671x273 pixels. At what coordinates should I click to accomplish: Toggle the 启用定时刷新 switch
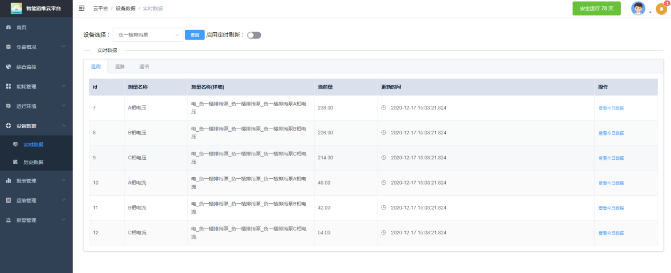tap(254, 35)
